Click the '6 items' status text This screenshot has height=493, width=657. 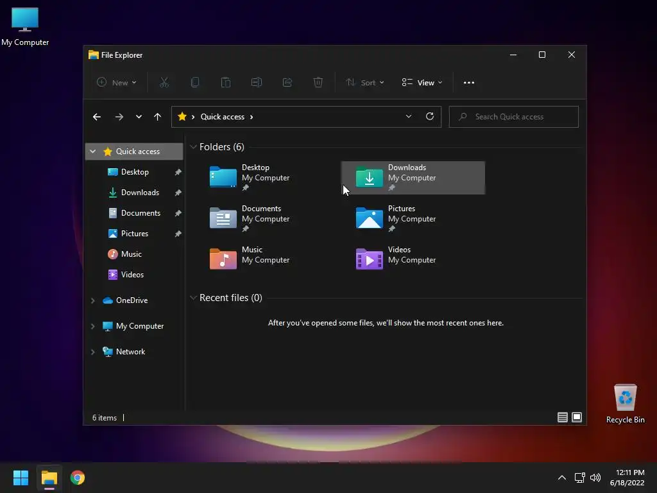coord(105,417)
